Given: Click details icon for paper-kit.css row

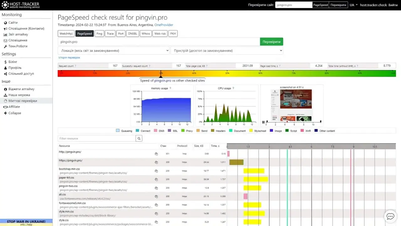Looking at the screenshot, I should (156, 179).
